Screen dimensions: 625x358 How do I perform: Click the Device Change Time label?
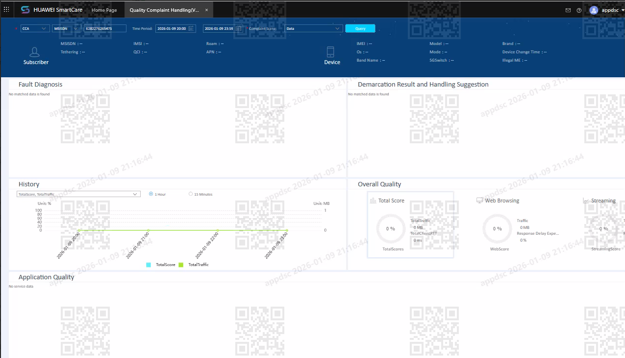click(x=521, y=52)
